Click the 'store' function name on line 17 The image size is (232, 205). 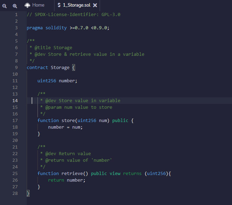68,121
